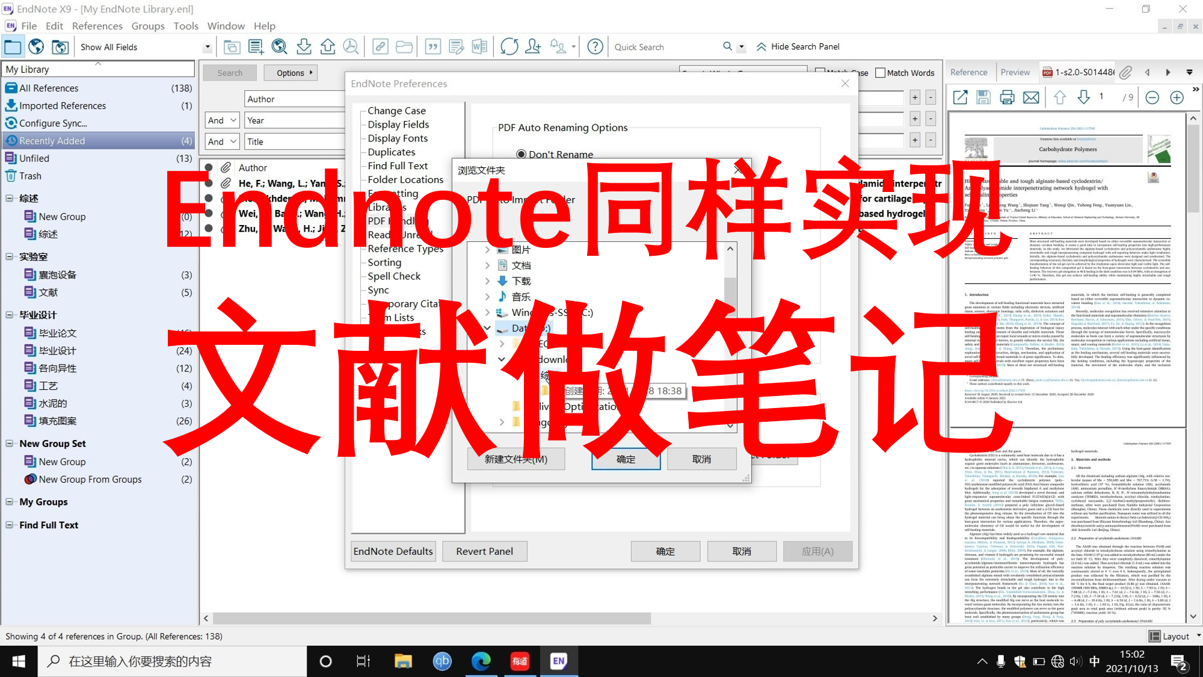This screenshot has width=1203, height=677.
Task: Zoom out the PDF with minus icon
Action: point(1152,97)
